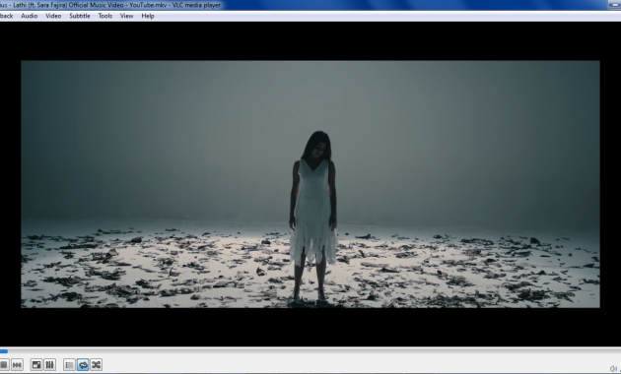
Task: Open the Playback menu
Action: (6, 16)
